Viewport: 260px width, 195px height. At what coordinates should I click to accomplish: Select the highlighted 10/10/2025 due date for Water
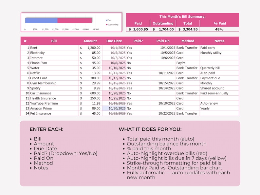[114, 68]
